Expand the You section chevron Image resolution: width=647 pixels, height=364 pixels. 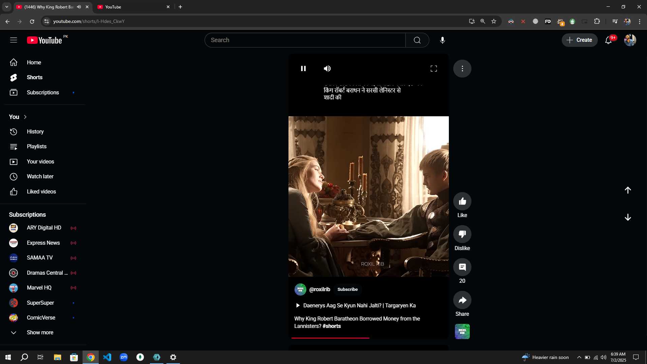pyautogui.click(x=25, y=117)
